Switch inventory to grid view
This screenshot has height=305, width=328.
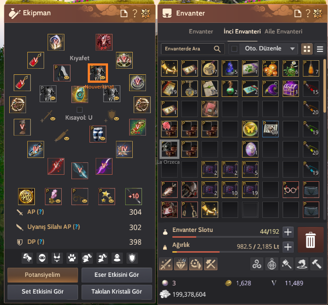click(x=307, y=49)
